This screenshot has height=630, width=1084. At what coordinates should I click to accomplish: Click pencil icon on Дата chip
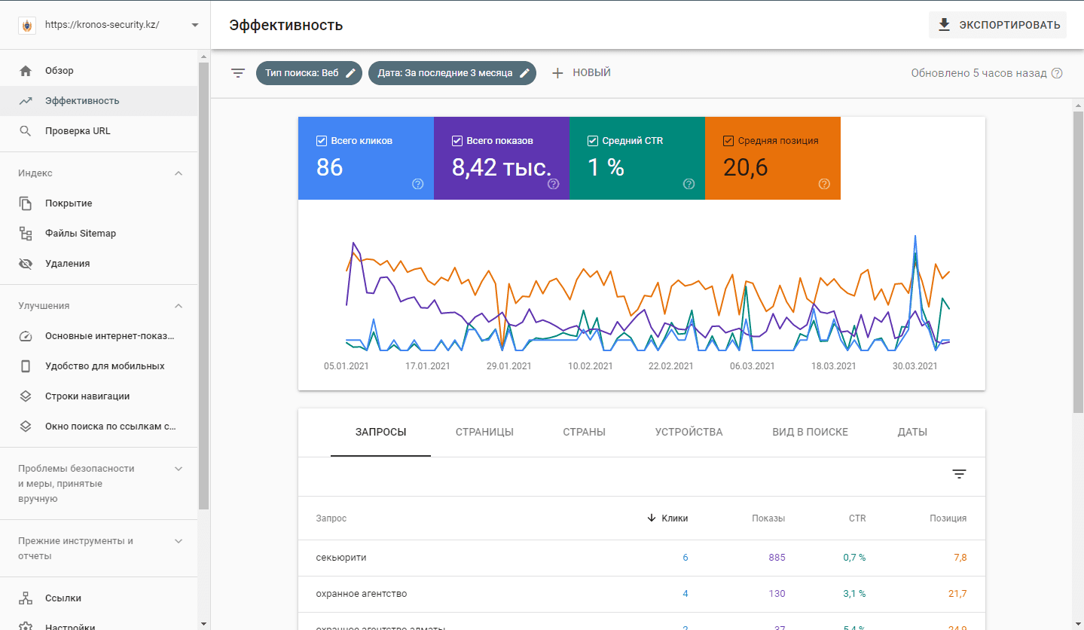pos(524,73)
